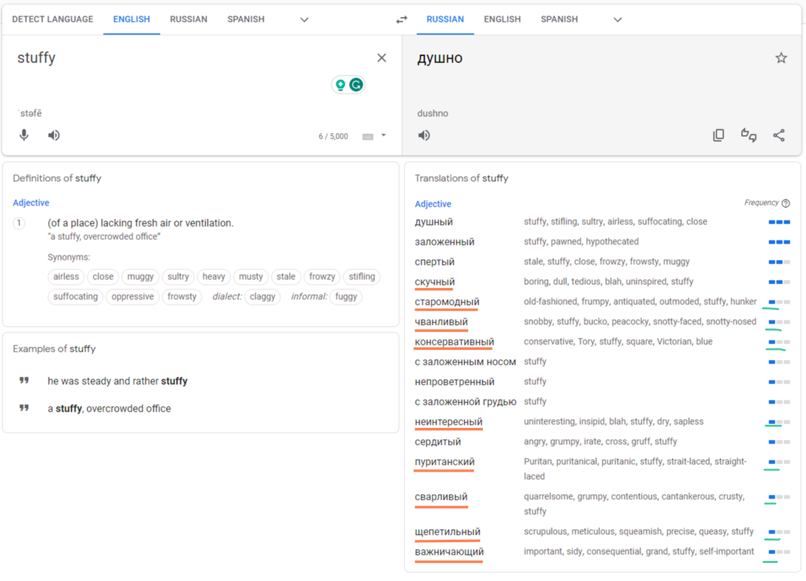Select Detect Language source tab
Screen dimensions: 806x581
[52, 19]
